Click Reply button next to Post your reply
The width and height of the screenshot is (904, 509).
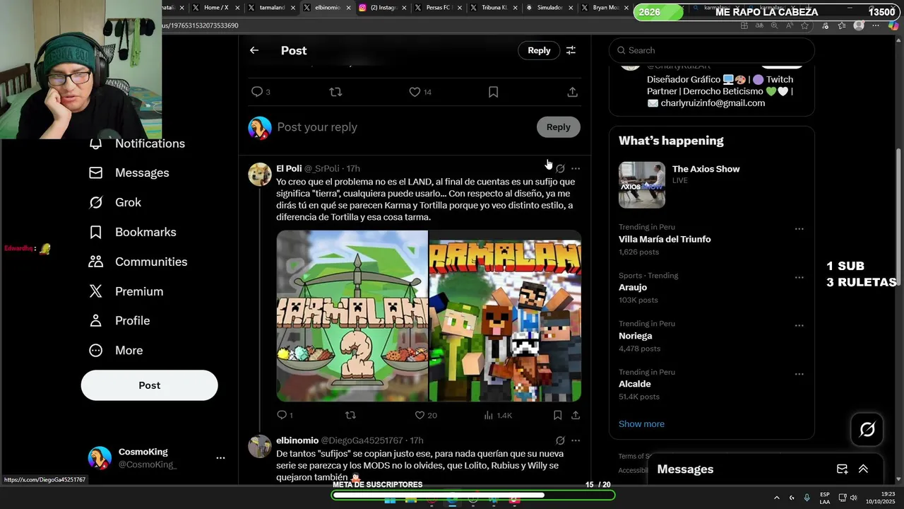pyautogui.click(x=558, y=127)
